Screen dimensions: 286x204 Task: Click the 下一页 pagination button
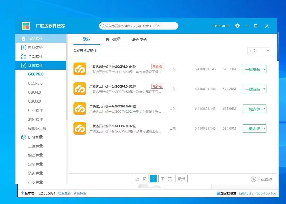click(x=166, y=179)
